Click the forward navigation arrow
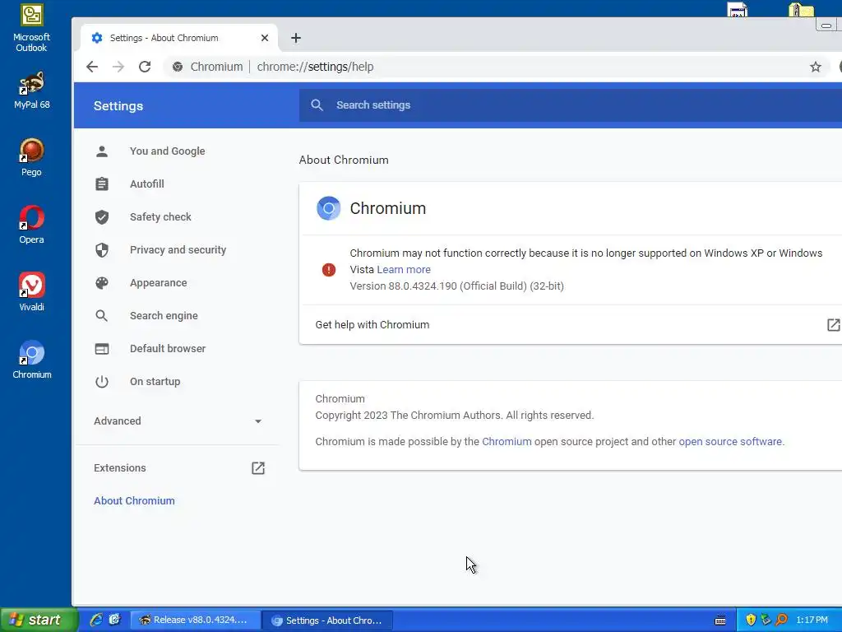The height and width of the screenshot is (632, 842). tap(118, 67)
